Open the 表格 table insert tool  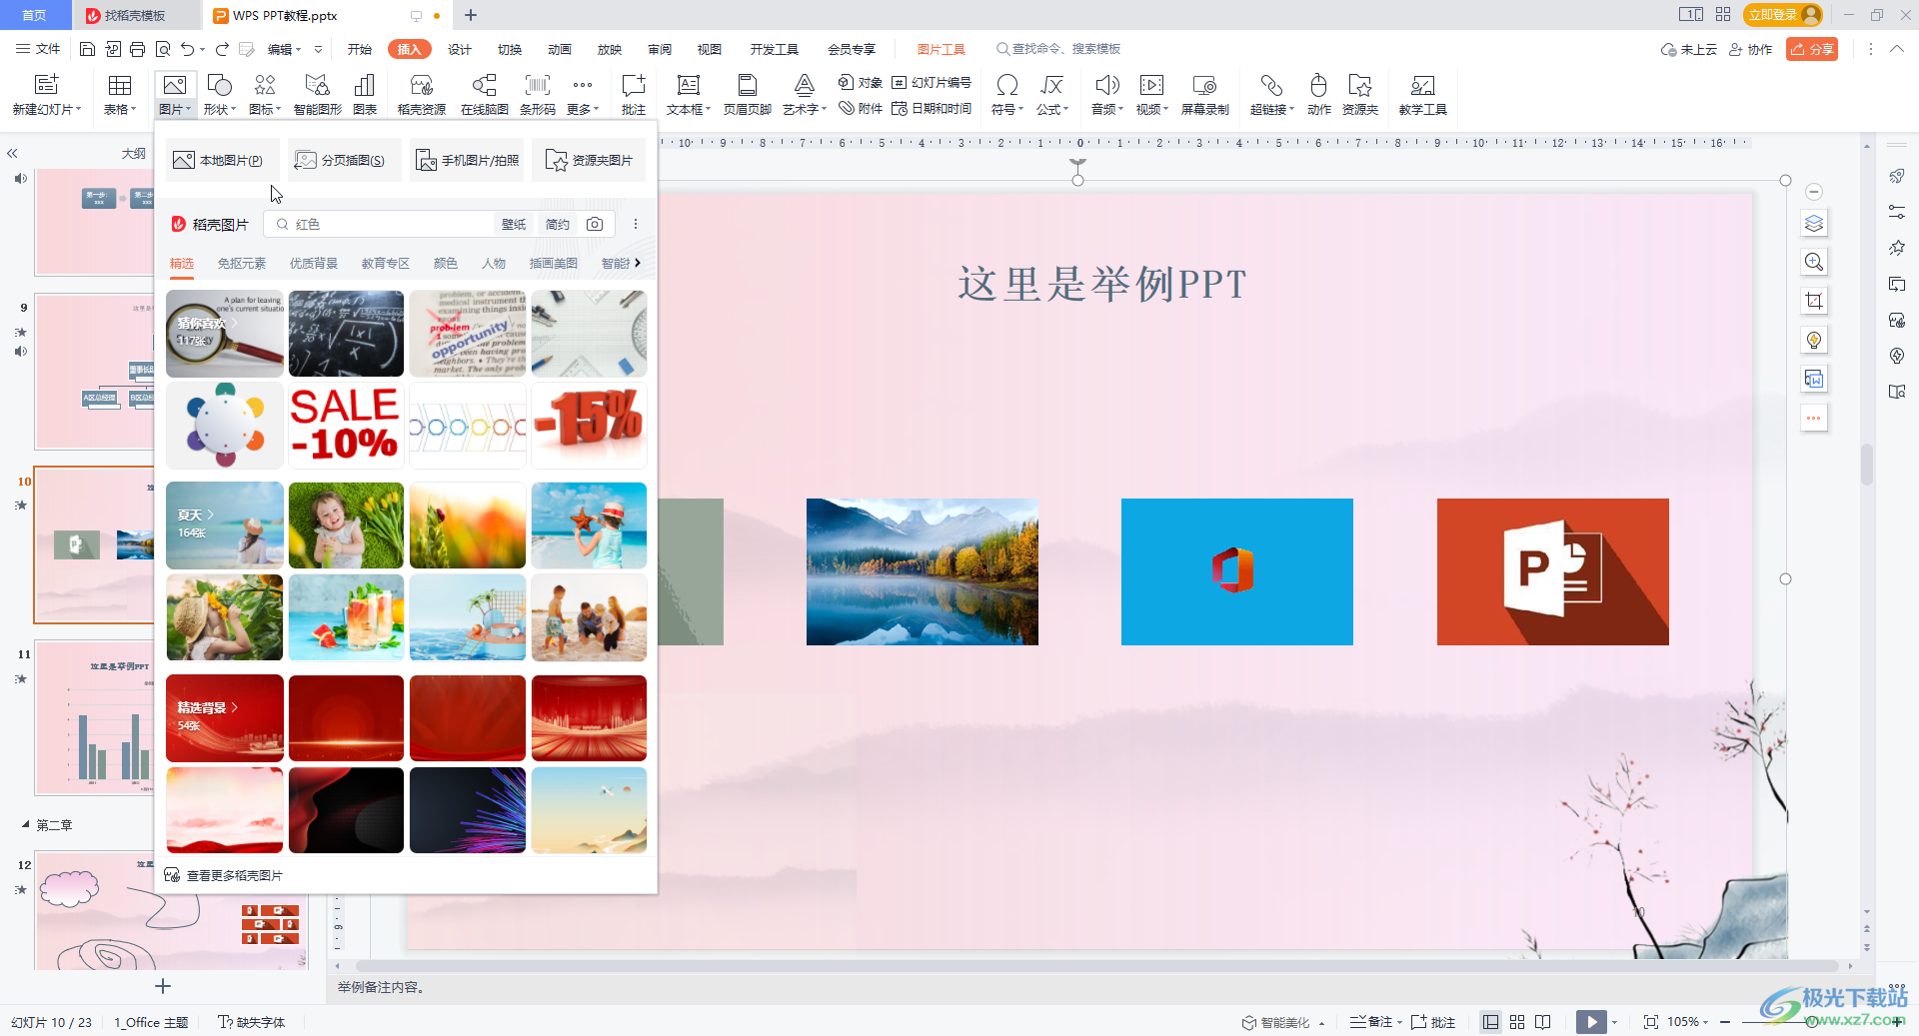point(120,95)
